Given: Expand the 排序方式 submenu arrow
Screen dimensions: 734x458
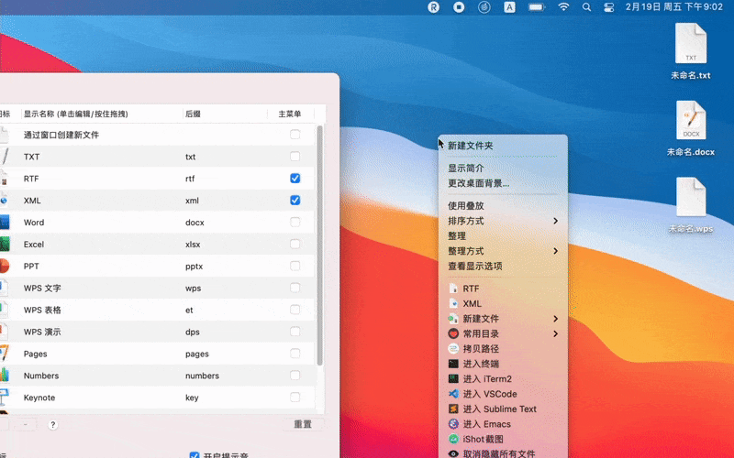Looking at the screenshot, I should click(x=556, y=221).
